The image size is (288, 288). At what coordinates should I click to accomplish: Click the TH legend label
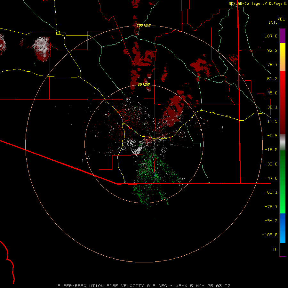275,249
